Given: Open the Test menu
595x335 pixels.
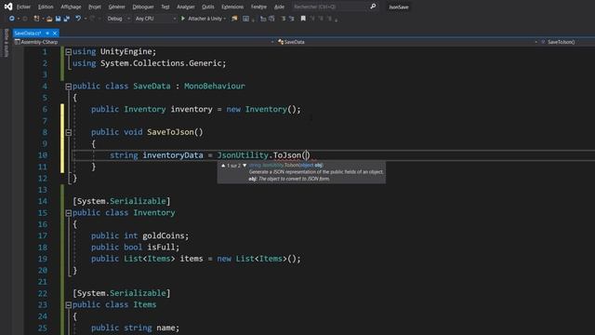Looking at the screenshot, I should click(165, 7).
